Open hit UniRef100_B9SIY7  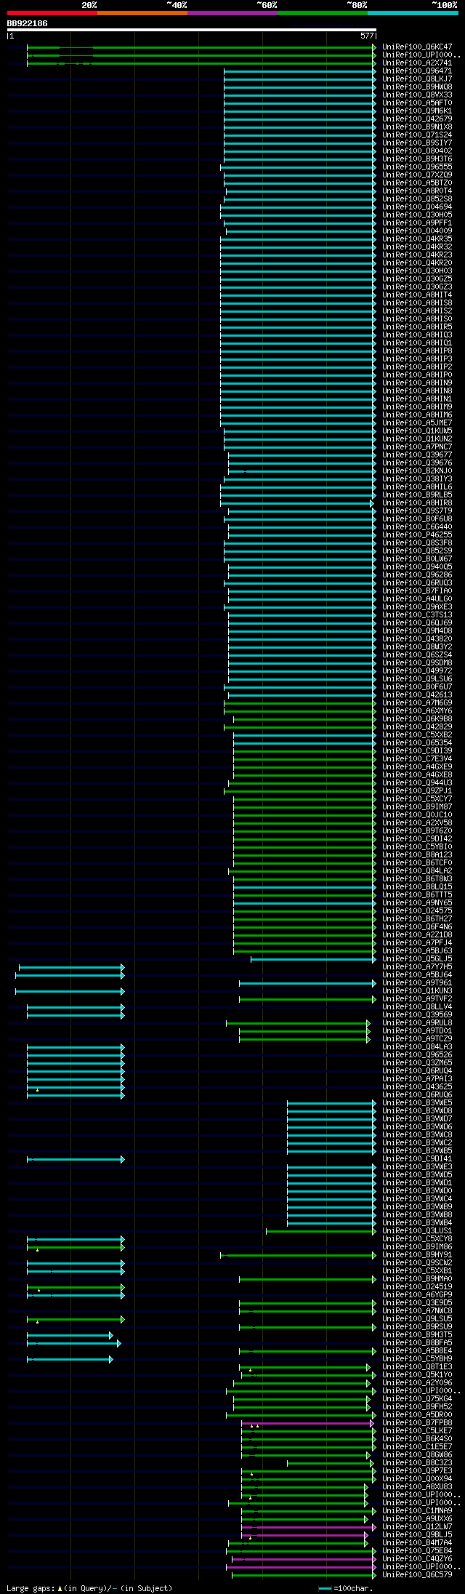[417, 143]
